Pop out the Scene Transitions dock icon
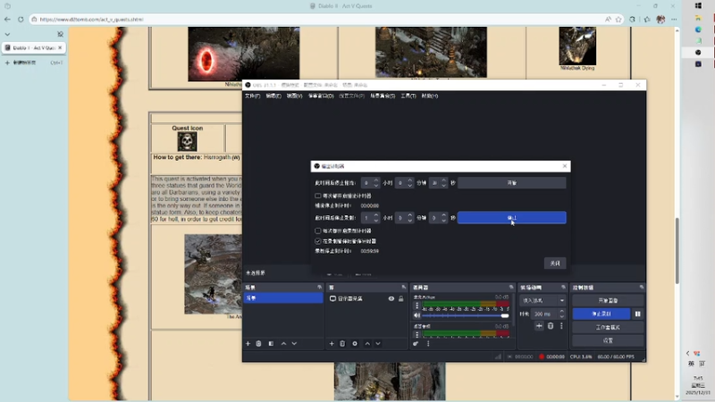The image size is (715, 402). click(x=563, y=287)
